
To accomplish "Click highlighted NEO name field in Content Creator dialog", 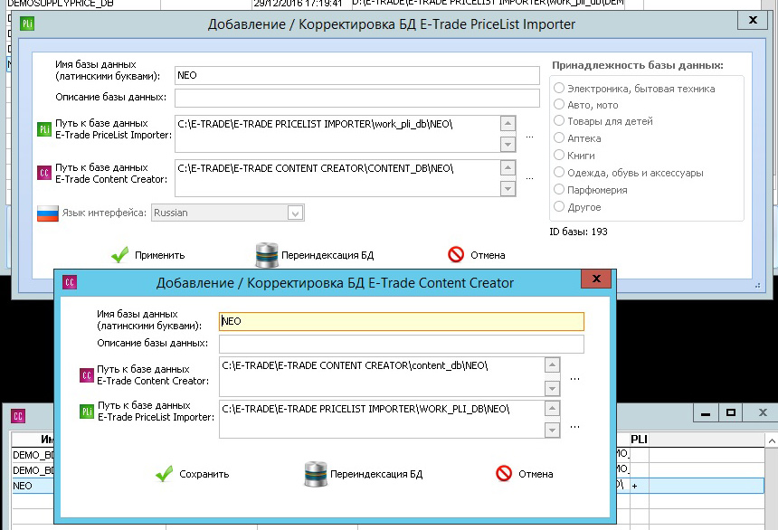I will (x=402, y=321).
